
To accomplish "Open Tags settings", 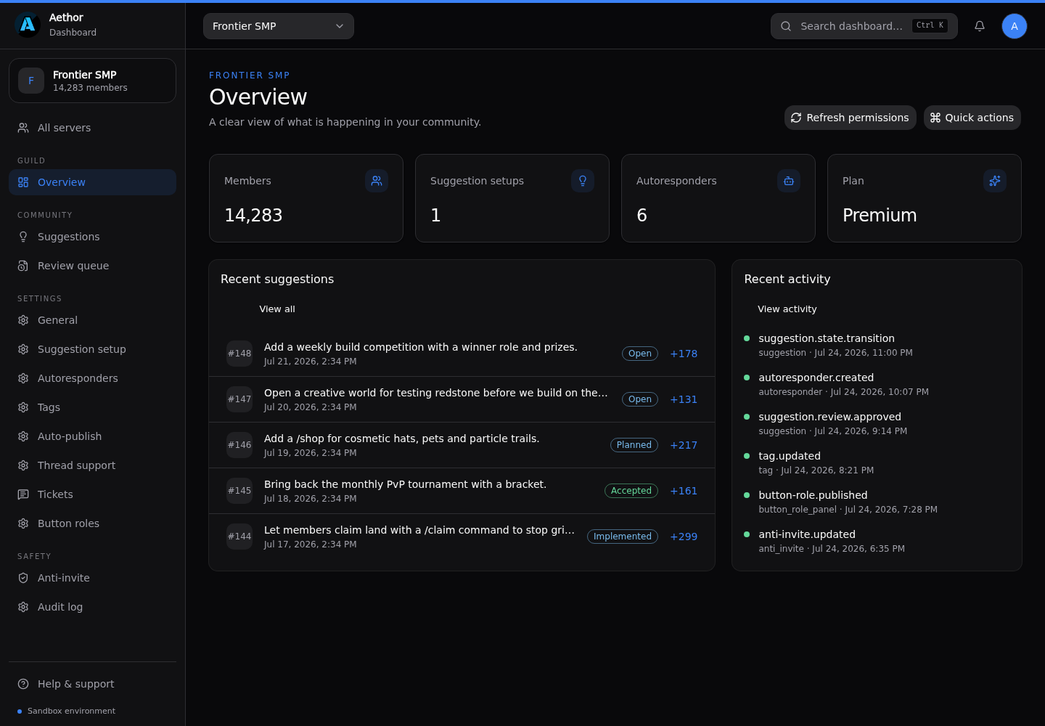I will (92, 407).
